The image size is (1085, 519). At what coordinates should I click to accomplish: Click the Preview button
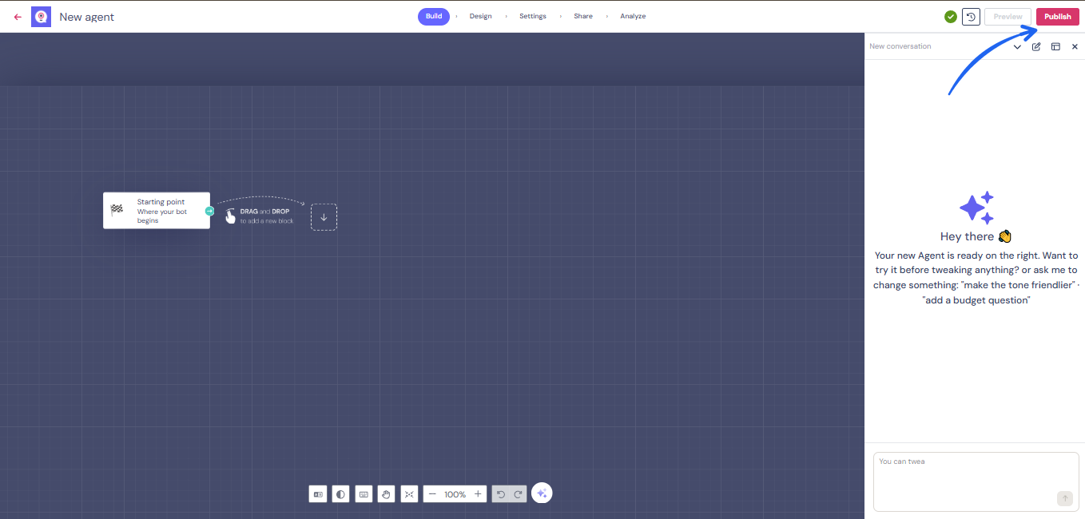tap(1008, 17)
